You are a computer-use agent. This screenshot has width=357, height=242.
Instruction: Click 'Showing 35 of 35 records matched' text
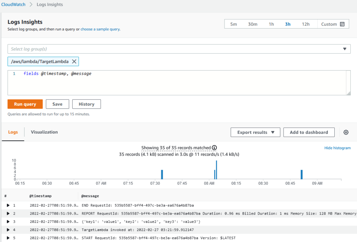click(x=176, y=148)
